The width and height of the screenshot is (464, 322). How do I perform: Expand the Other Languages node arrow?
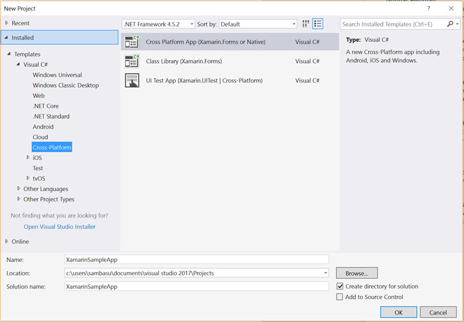coord(19,189)
